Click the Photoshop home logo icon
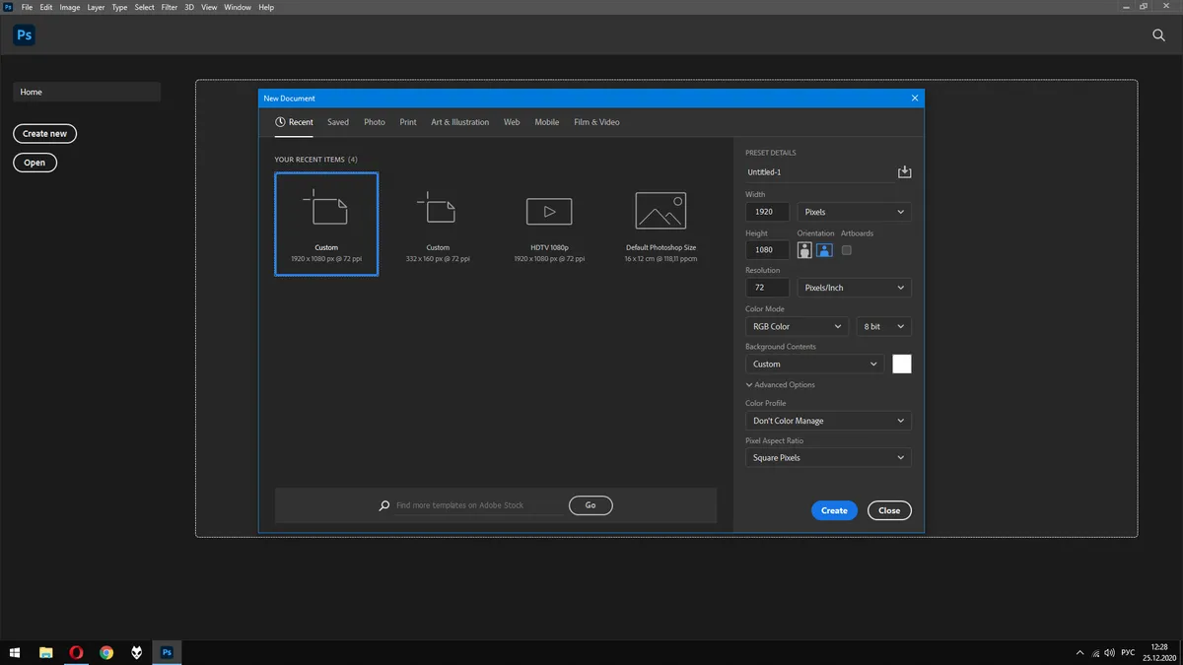The image size is (1183, 665). point(25,34)
